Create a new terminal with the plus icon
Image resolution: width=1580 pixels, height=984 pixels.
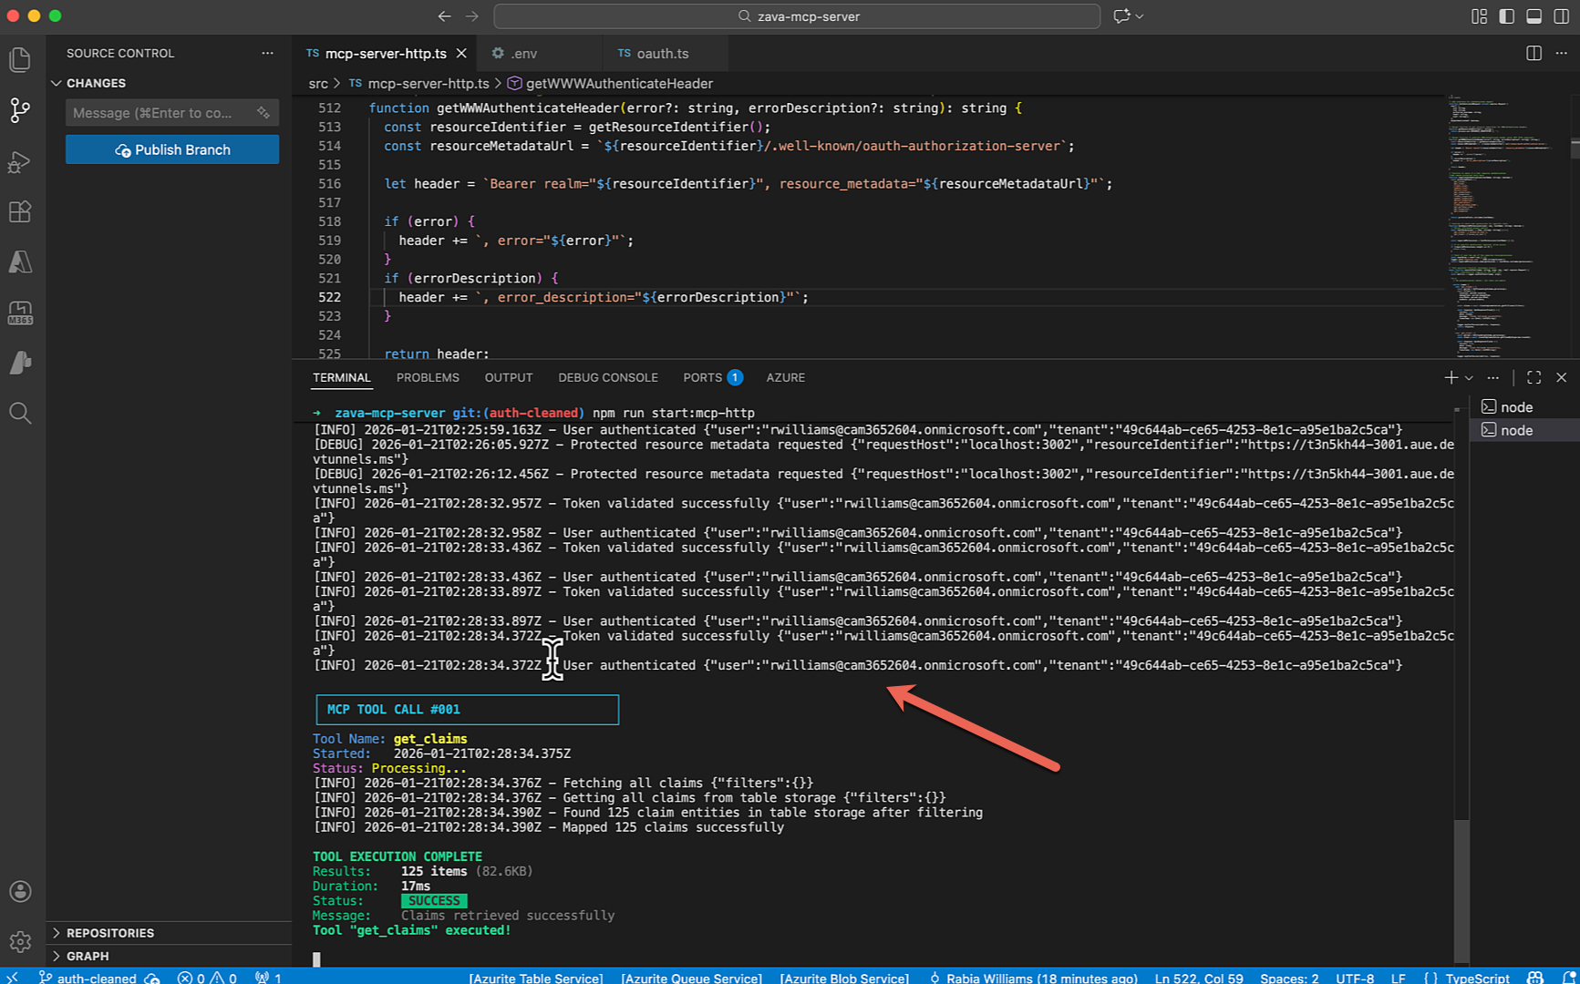1451,376
